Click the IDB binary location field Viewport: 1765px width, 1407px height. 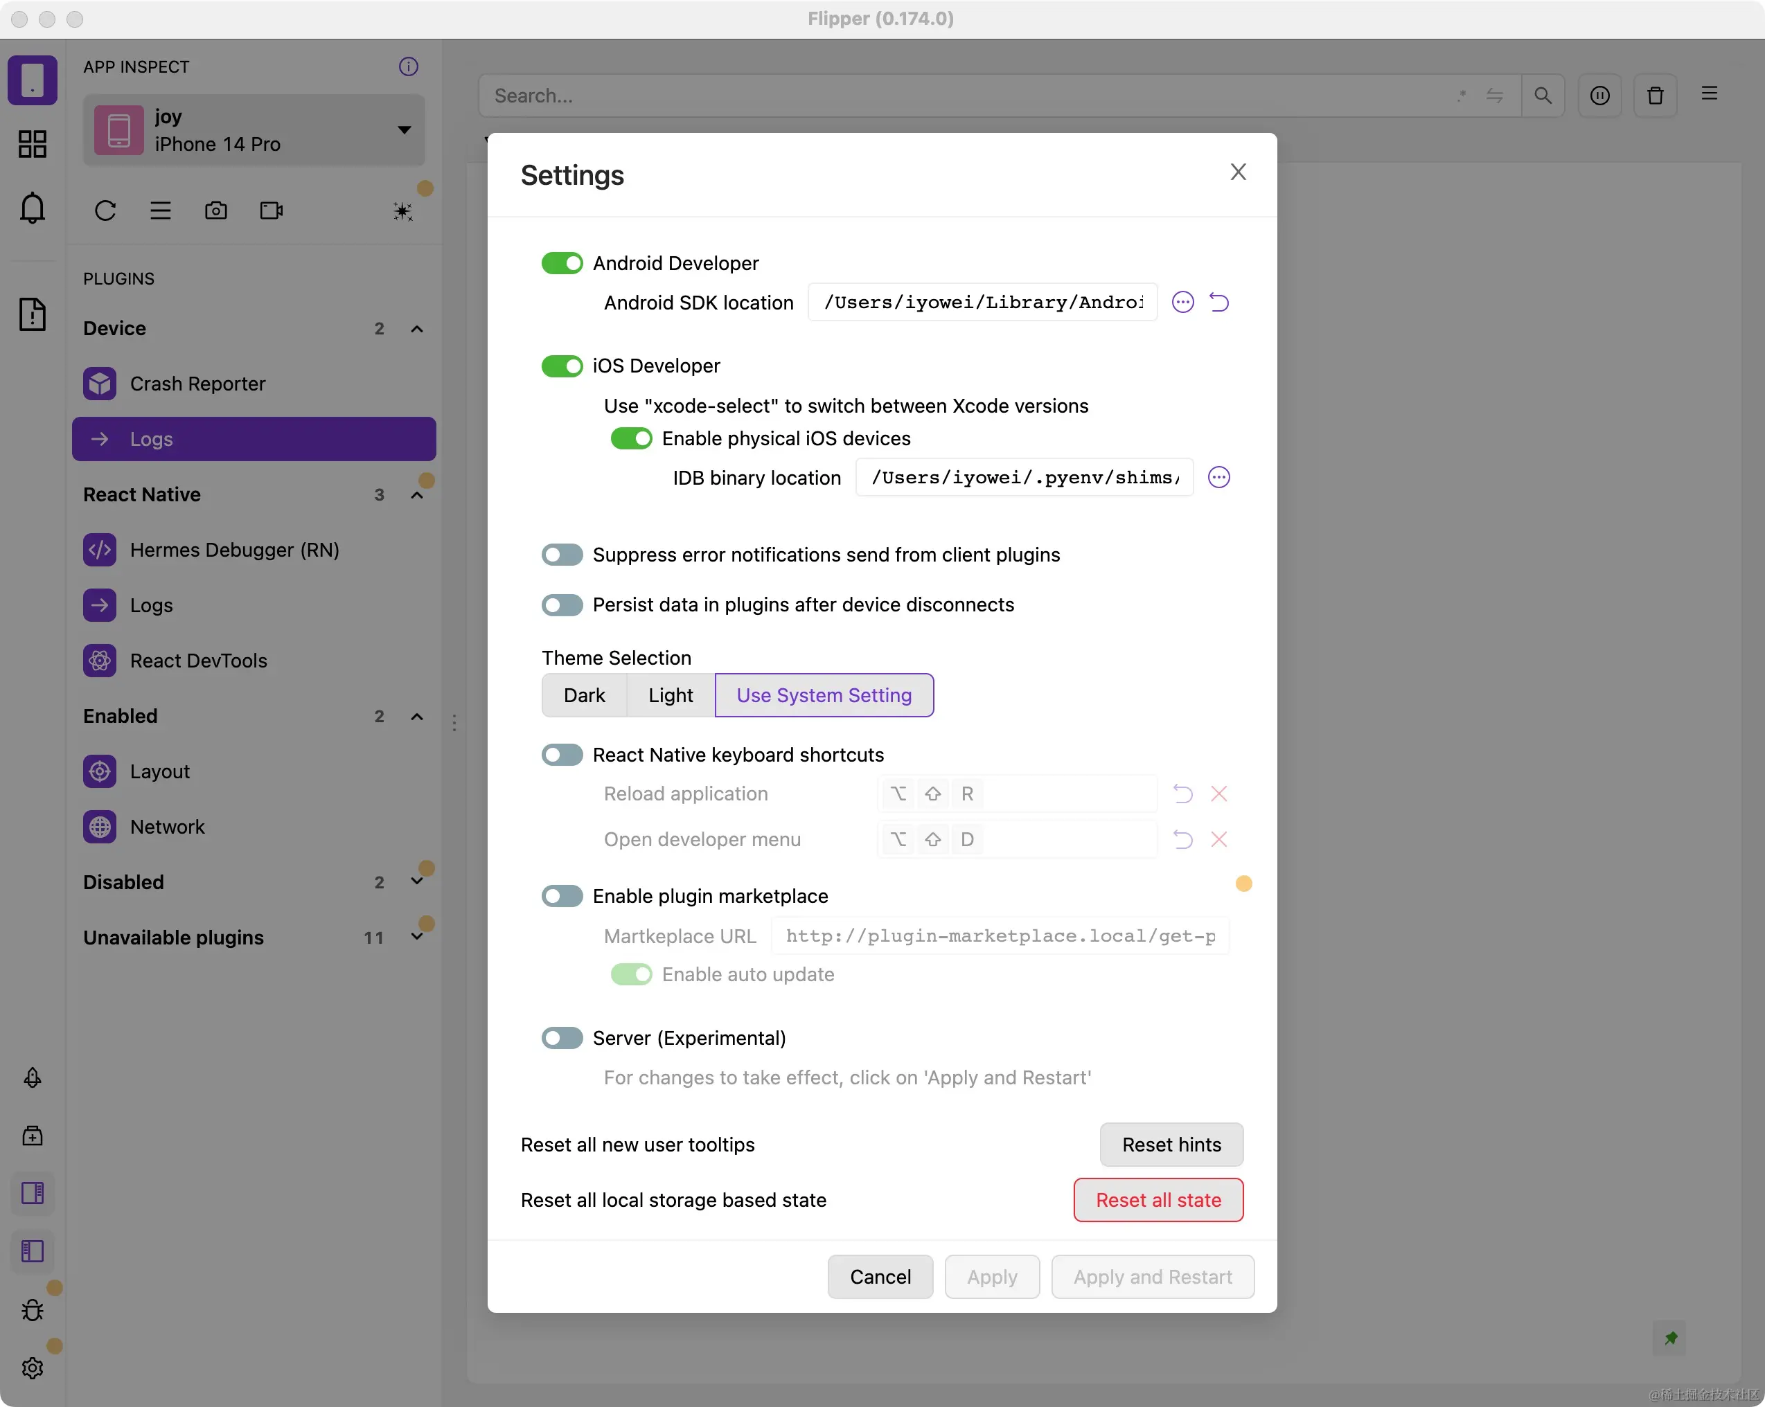pos(1024,477)
